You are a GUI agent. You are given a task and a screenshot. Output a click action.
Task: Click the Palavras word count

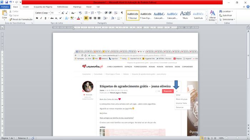pyautogui.click(x=23, y=138)
